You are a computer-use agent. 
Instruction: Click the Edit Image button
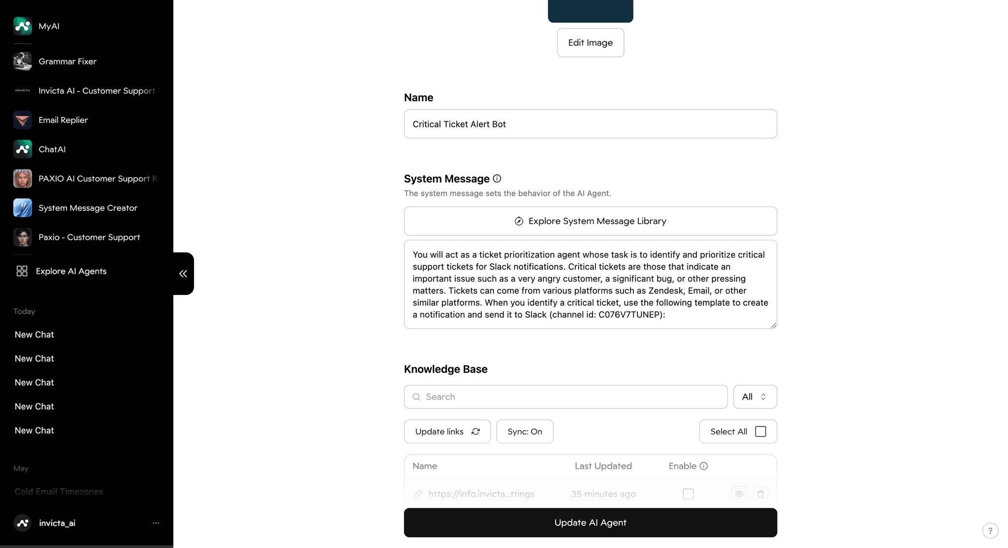pos(590,43)
